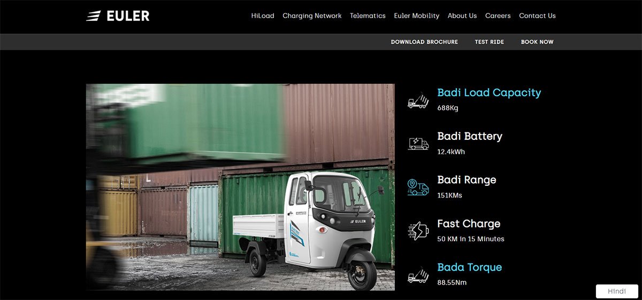Switch the site language to Hindi

pyautogui.click(x=617, y=291)
